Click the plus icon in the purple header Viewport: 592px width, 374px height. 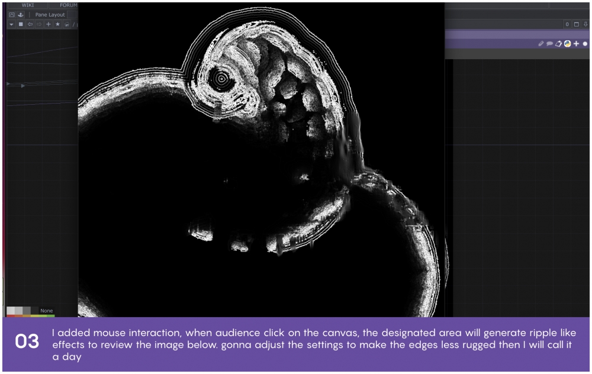point(576,44)
